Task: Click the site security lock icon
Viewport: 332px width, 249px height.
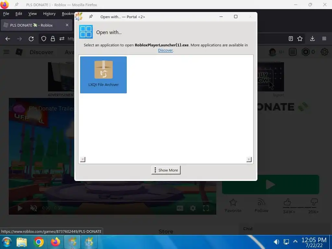Action: click(53, 39)
